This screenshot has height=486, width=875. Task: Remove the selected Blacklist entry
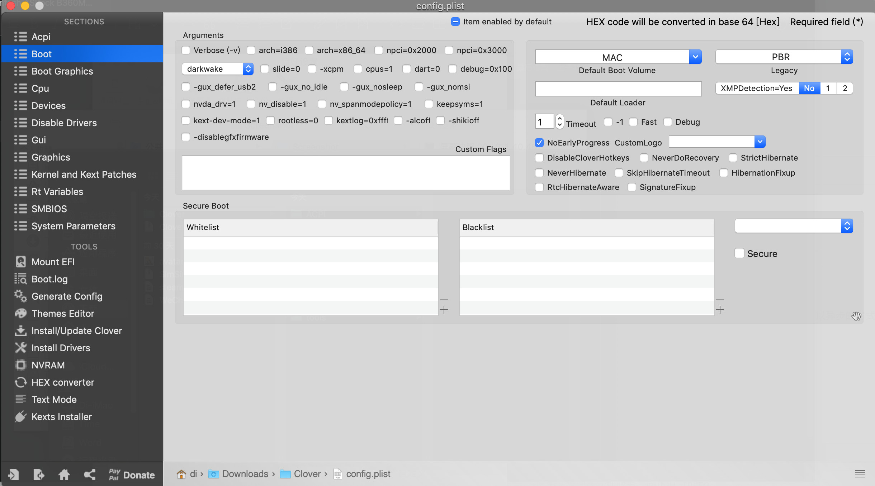pos(720,300)
